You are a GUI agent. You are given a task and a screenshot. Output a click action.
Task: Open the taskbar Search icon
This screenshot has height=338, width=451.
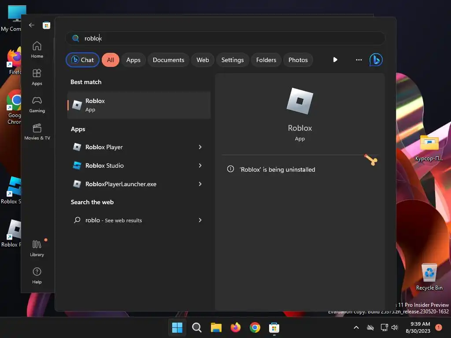pyautogui.click(x=197, y=327)
